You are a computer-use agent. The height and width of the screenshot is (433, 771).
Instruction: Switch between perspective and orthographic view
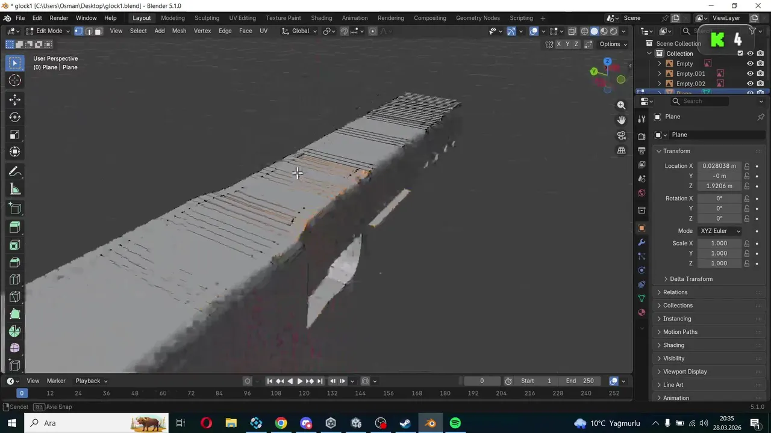click(621, 150)
